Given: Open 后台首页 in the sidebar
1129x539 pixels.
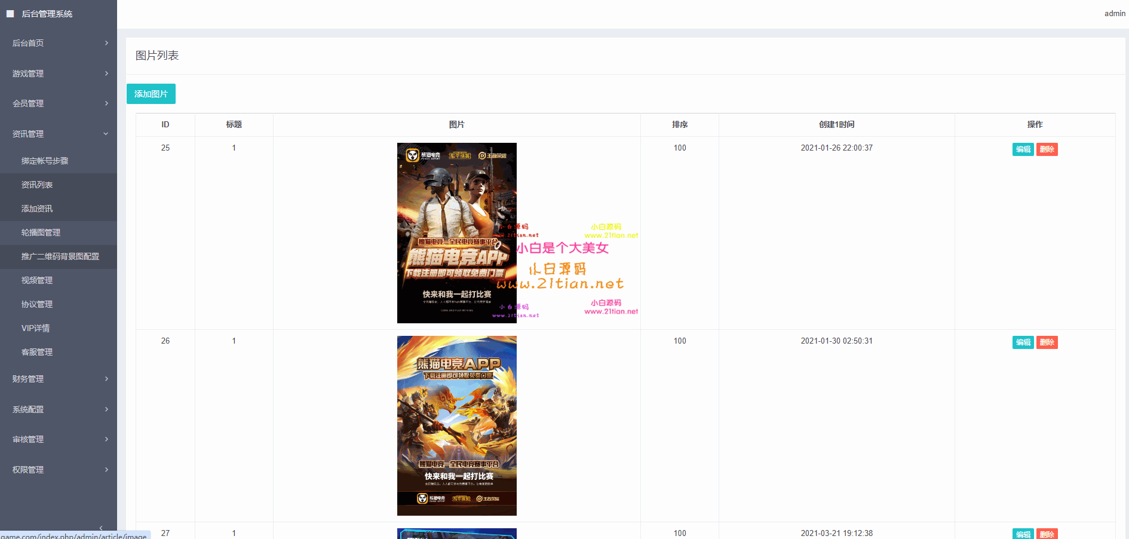Looking at the screenshot, I should [x=59, y=43].
